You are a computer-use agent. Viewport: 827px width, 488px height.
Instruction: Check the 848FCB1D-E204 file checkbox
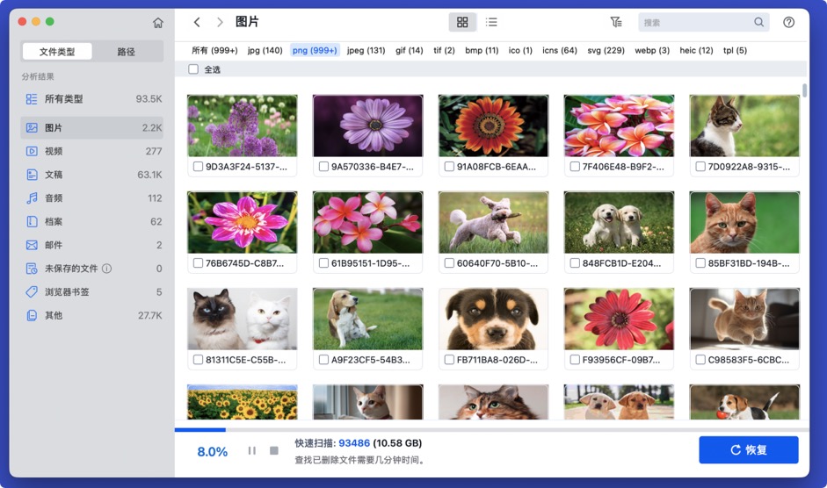coord(575,263)
